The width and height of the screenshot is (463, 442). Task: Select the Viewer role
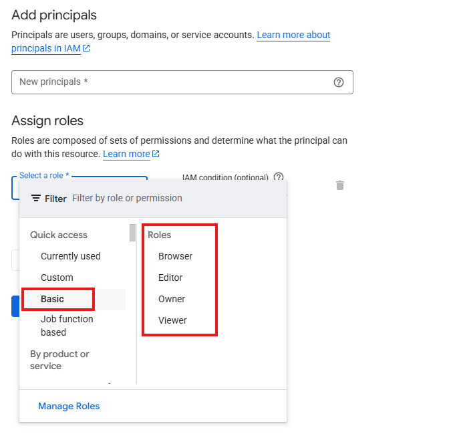tap(172, 320)
